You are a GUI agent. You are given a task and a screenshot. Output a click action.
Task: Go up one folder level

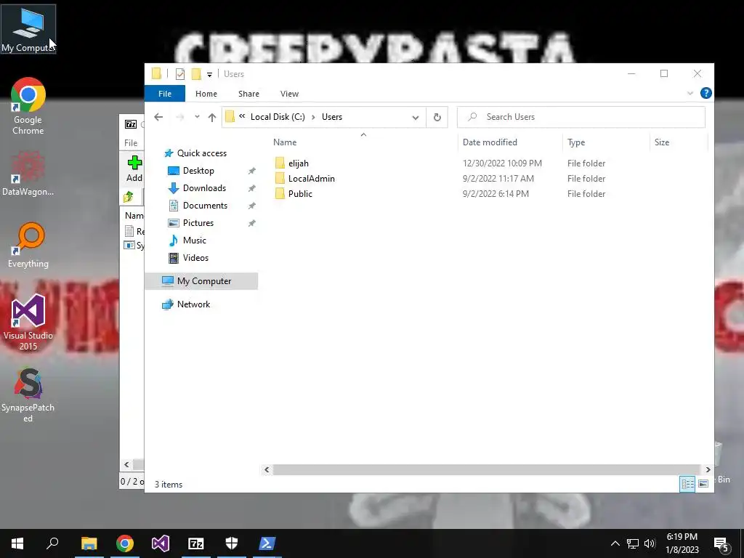pyautogui.click(x=212, y=117)
